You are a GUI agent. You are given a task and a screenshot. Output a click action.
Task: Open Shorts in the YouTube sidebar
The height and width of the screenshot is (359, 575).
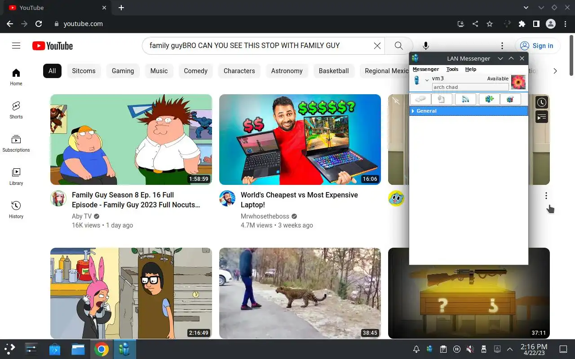click(x=16, y=110)
